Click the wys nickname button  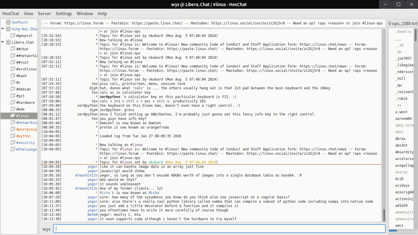coord(46,229)
